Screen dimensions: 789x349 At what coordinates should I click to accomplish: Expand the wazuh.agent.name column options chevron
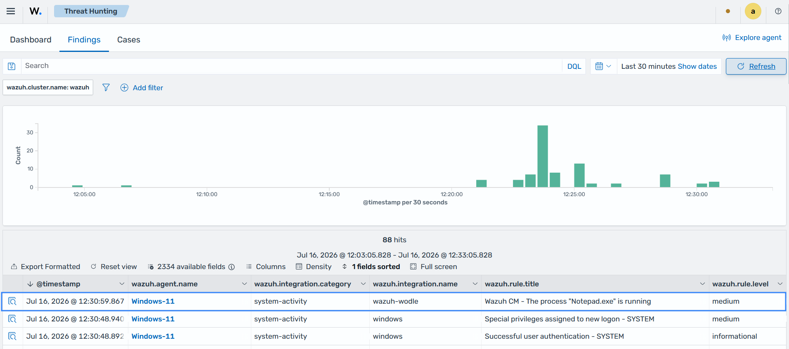(x=244, y=284)
